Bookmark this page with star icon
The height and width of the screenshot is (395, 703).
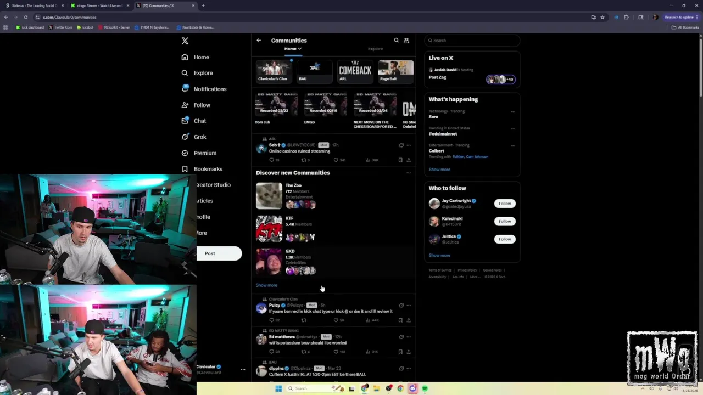tap(602, 17)
